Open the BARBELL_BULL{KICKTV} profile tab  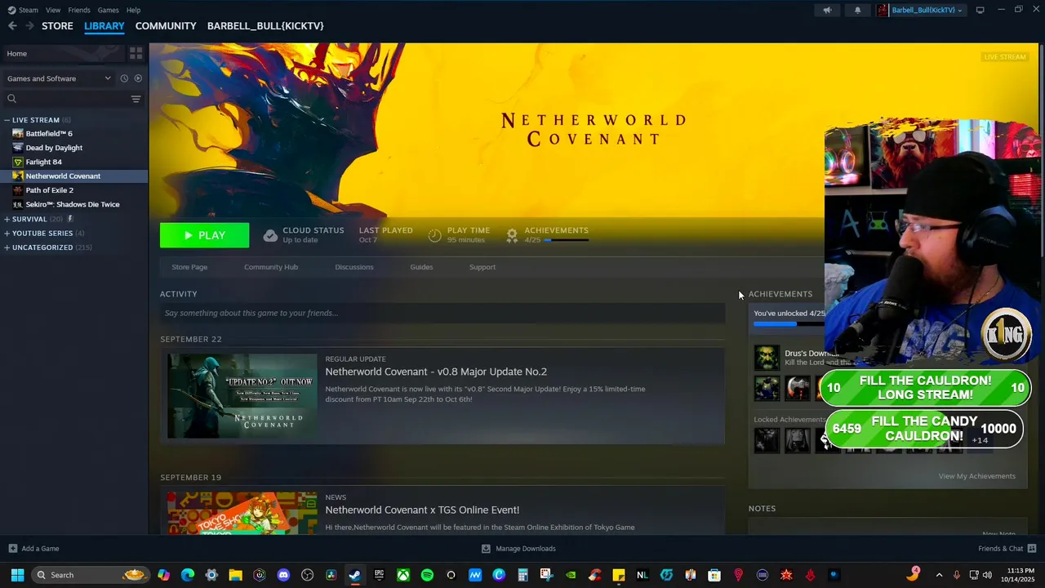coord(265,26)
